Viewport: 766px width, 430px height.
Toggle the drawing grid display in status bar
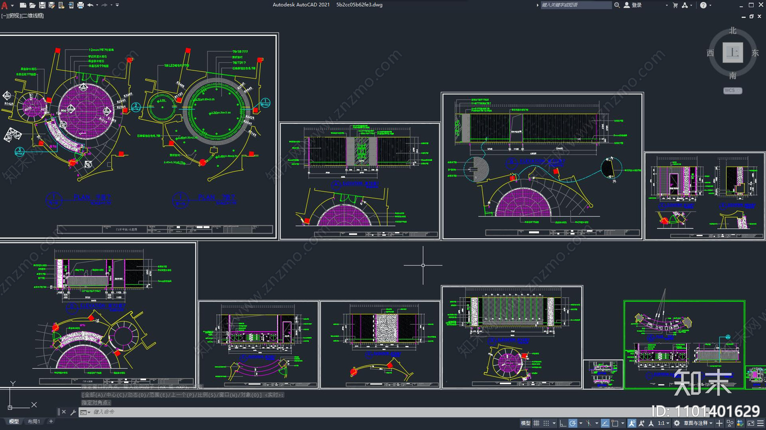tap(537, 423)
